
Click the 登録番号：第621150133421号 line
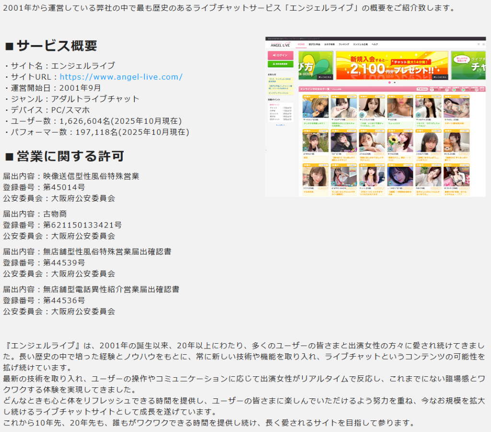click(x=62, y=225)
